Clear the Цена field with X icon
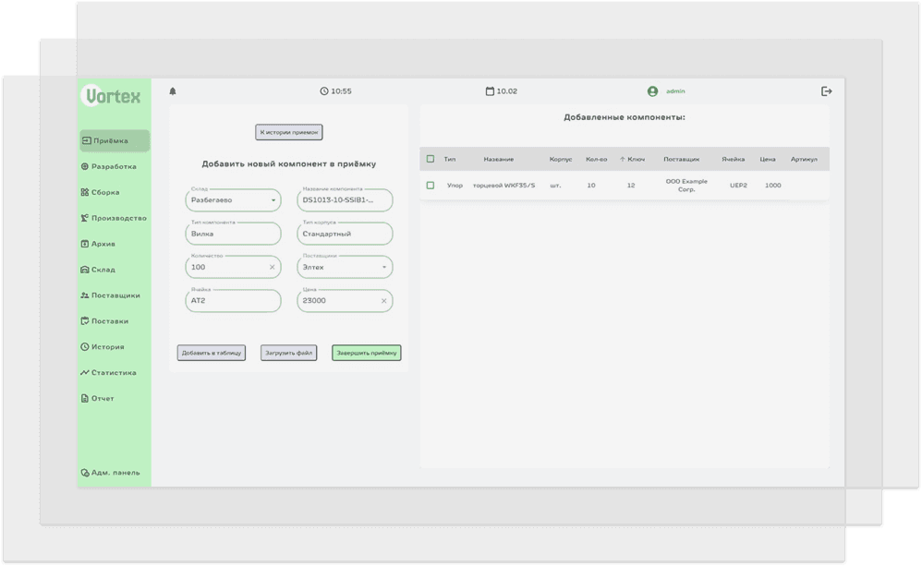922x566 pixels. [x=383, y=301]
